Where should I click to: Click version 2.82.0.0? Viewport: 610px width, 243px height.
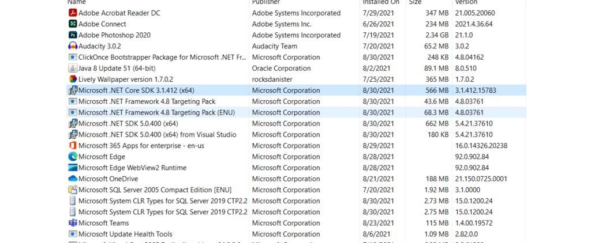[466, 234]
